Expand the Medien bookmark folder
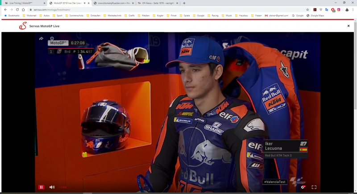The width and height of the screenshot is (357, 194). click(x=144, y=16)
